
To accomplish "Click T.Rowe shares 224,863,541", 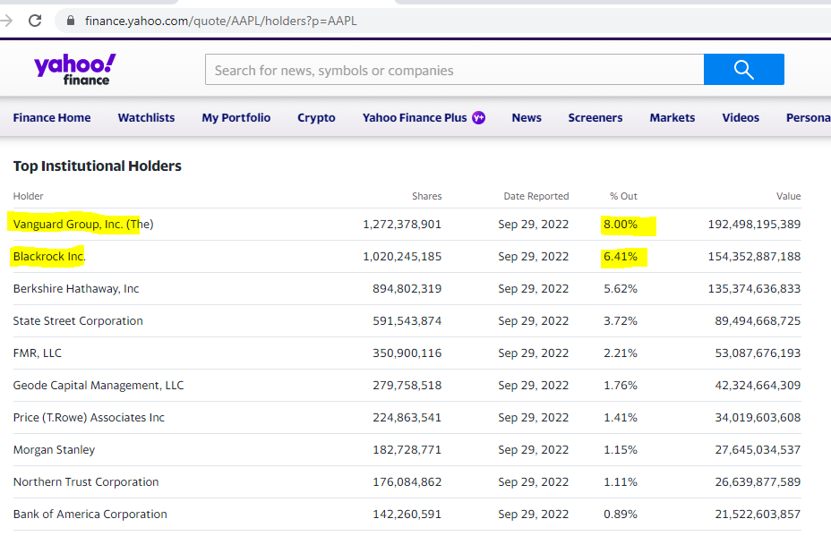I will pyautogui.click(x=407, y=417).
